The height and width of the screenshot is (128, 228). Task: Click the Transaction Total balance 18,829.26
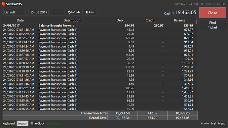[x=182, y=113]
